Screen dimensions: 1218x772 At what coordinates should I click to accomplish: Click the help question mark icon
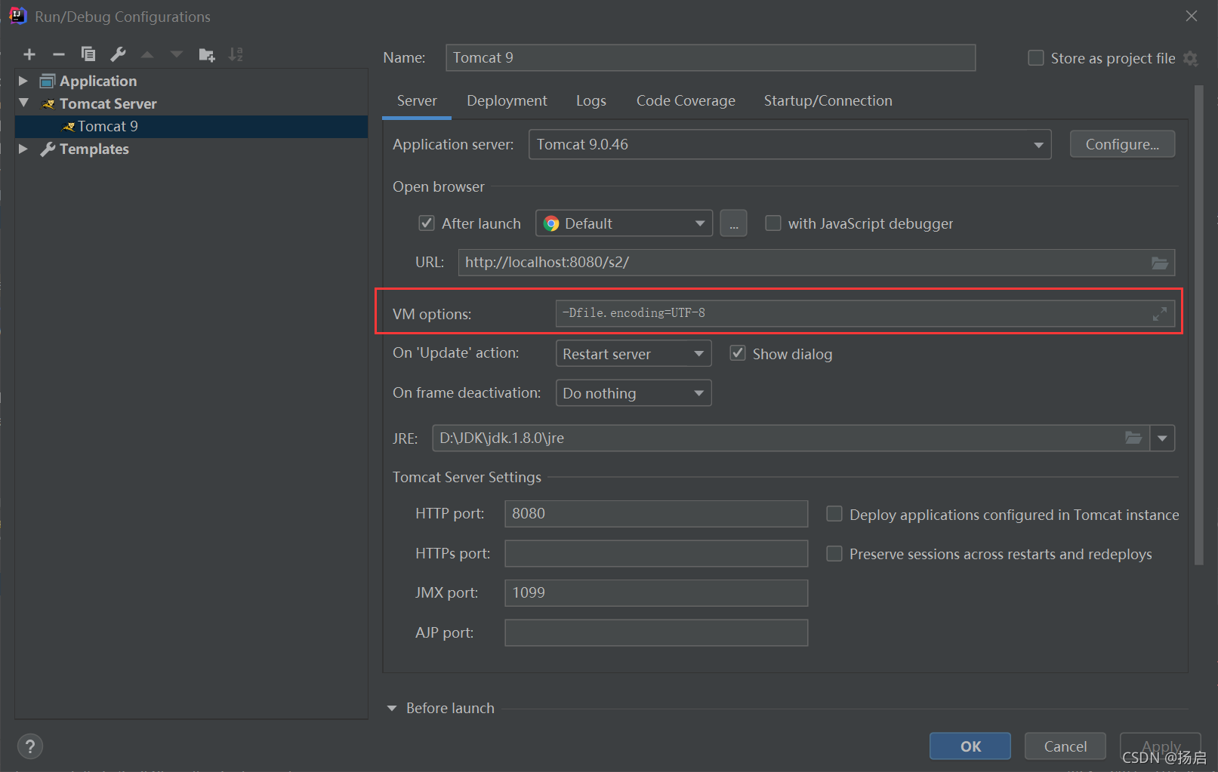pos(29,746)
